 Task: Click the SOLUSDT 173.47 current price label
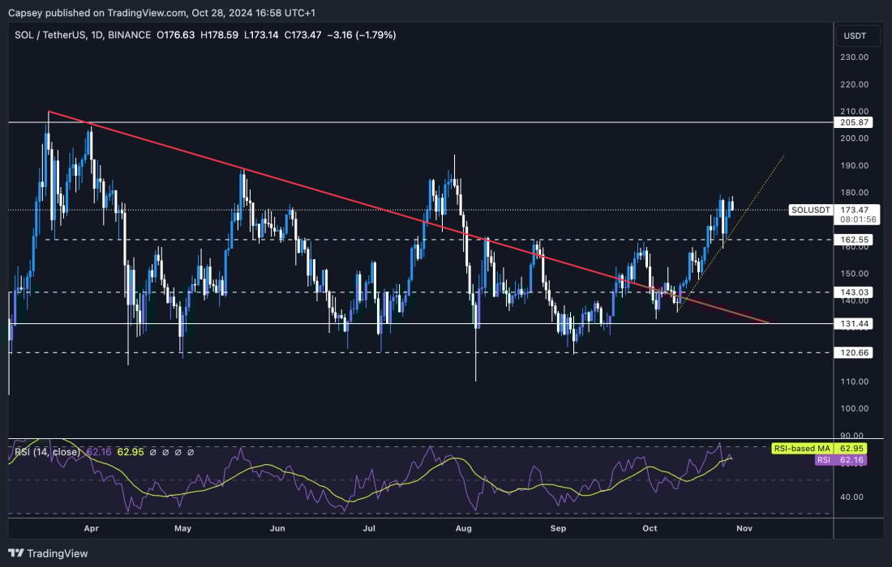(x=811, y=210)
